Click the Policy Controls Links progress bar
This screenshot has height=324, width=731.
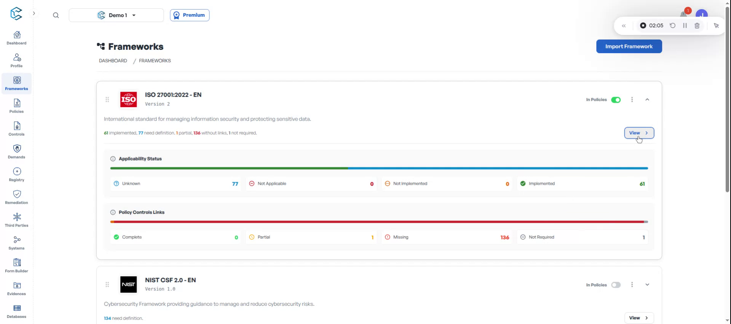(379, 222)
